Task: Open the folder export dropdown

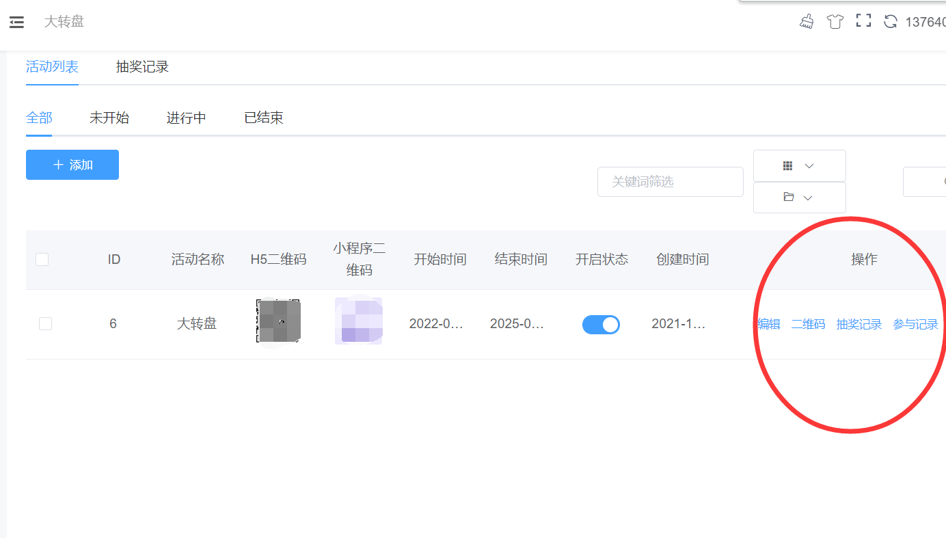Action: click(x=799, y=198)
